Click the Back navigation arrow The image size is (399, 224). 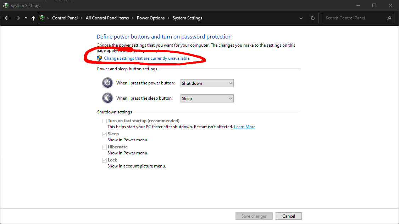(x=7, y=18)
